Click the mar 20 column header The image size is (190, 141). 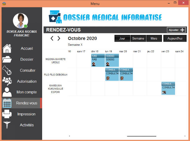tap(123, 51)
